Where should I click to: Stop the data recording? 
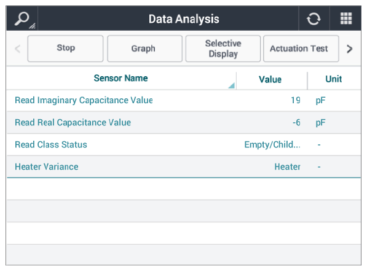pyautogui.click(x=65, y=49)
